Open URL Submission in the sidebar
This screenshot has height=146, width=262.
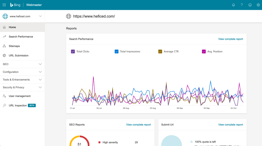(x=22, y=55)
